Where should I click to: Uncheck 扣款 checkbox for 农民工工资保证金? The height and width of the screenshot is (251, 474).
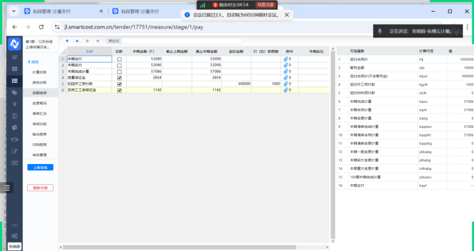[x=119, y=90]
